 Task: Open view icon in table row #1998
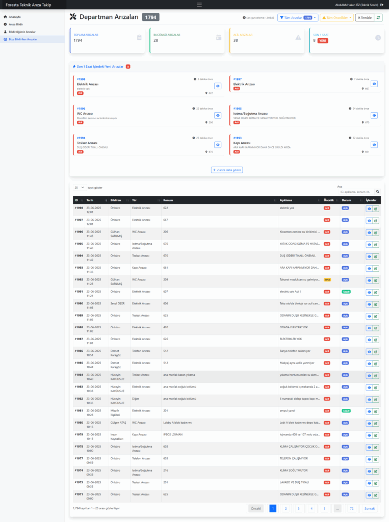pos(369,208)
